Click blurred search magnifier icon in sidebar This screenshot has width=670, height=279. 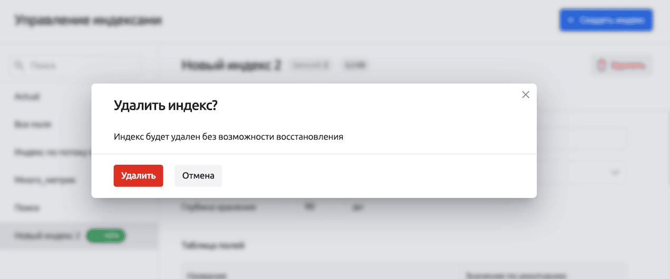(19, 66)
